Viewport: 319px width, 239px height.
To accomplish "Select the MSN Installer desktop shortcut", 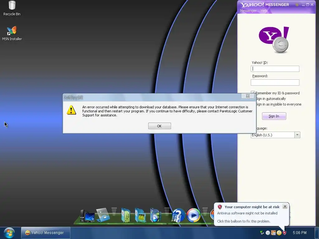I will 12,34.
